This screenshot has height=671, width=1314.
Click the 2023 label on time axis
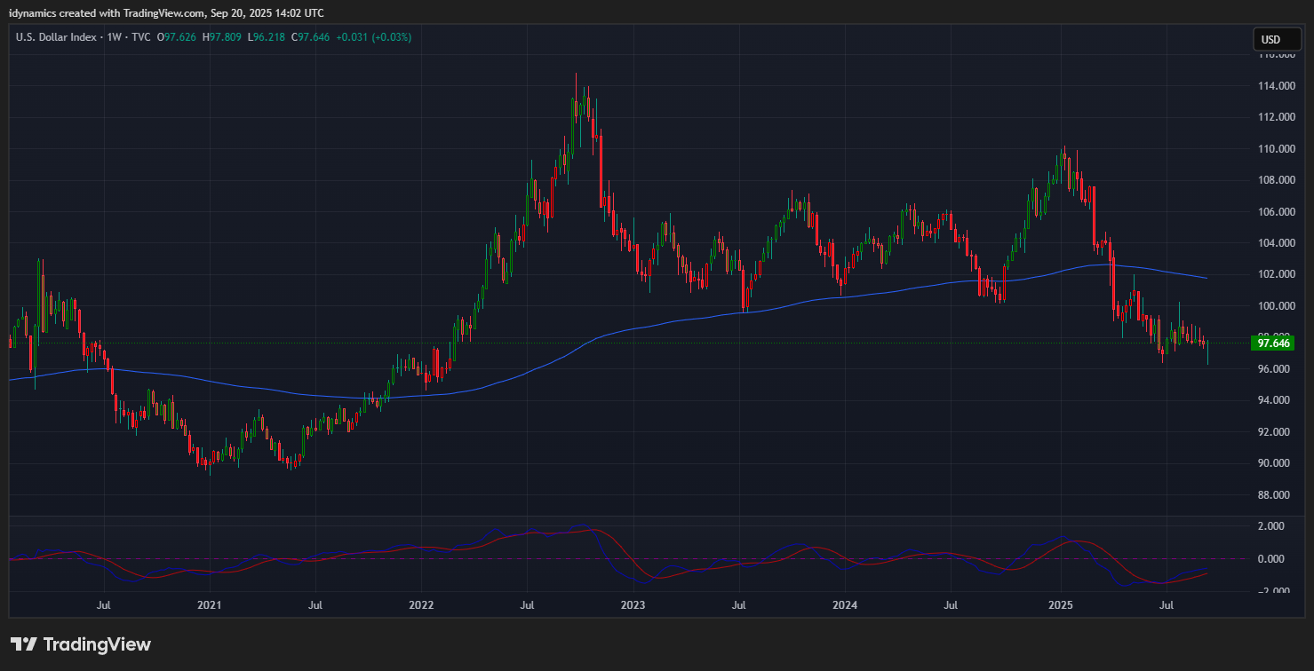click(633, 605)
